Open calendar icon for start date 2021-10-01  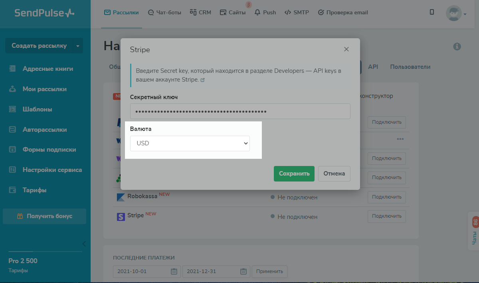point(174,271)
